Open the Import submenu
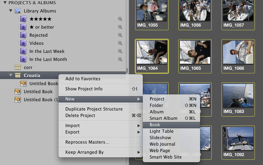This screenshot has height=165, width=263. 100,125
